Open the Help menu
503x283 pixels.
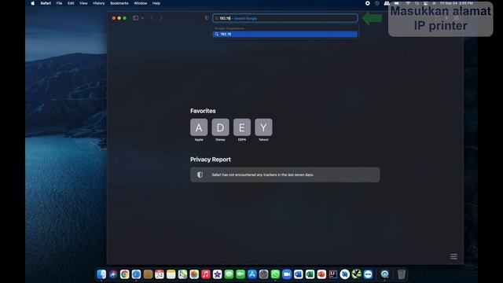click(156, 3)
